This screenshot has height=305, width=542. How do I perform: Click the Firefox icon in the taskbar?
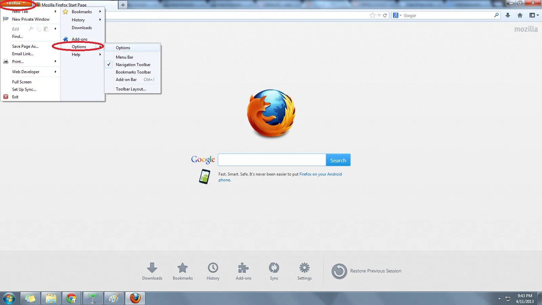(135, 298)
